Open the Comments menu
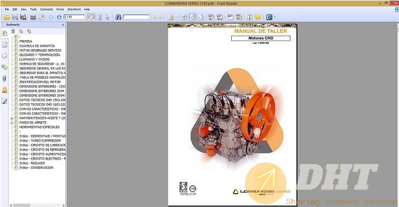The width and height of the screenshot is (399, 207). 46,9
